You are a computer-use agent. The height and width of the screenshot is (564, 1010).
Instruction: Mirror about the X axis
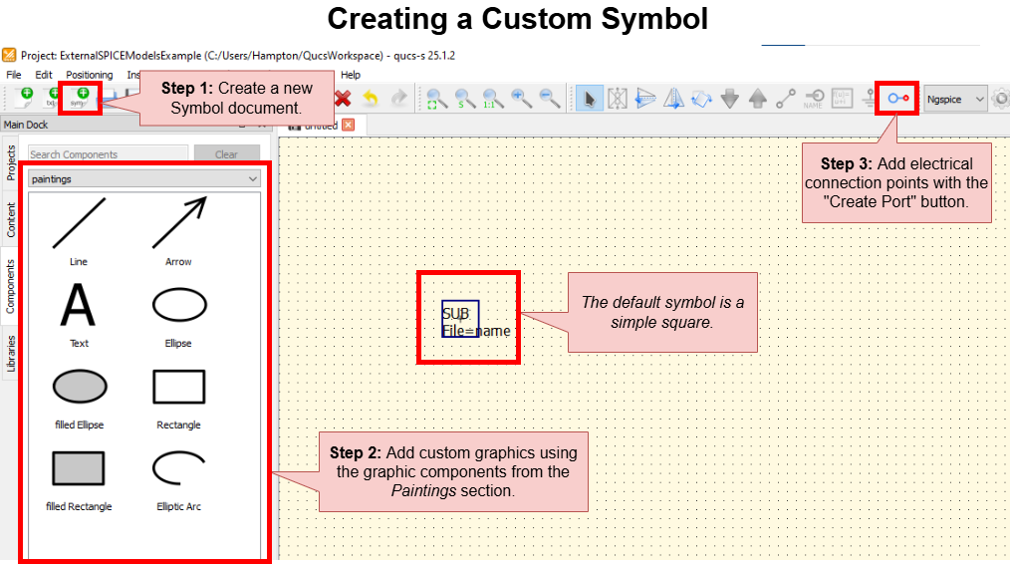(645, 99)
